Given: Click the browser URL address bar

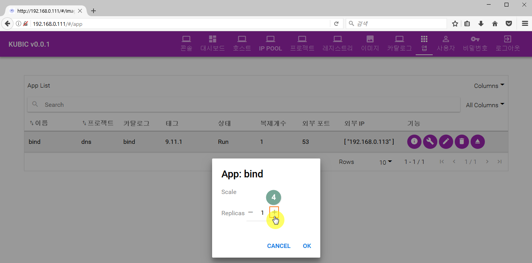Looking at the screenshot, I should tap(180, 24).
